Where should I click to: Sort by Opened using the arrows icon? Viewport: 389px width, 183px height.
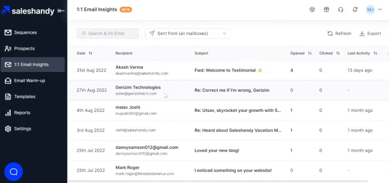(310, 53)
